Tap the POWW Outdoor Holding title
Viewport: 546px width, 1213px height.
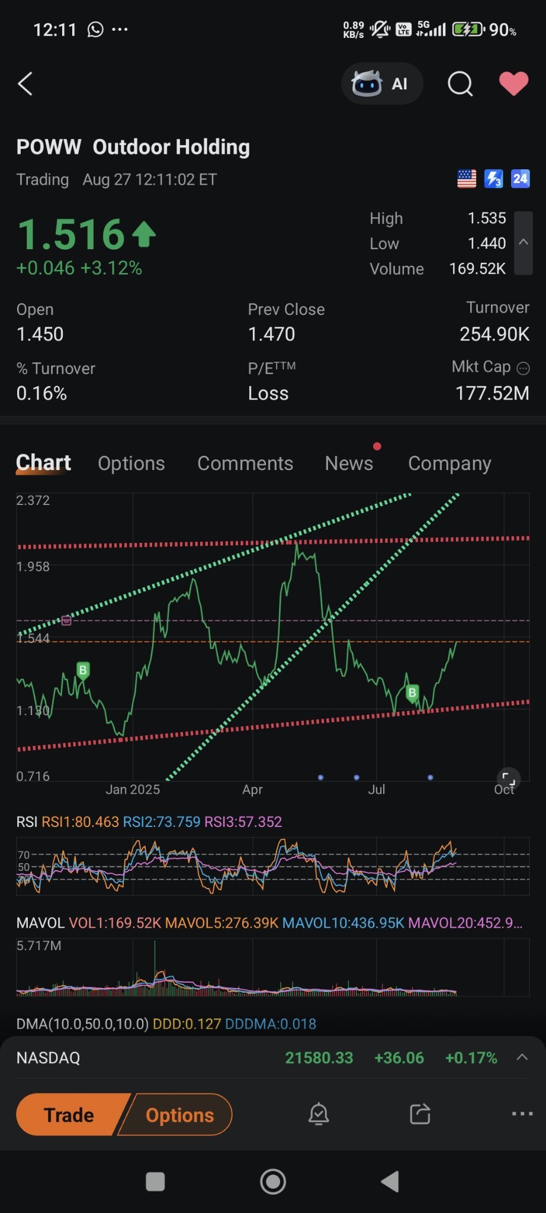click(x=133, y=147)
